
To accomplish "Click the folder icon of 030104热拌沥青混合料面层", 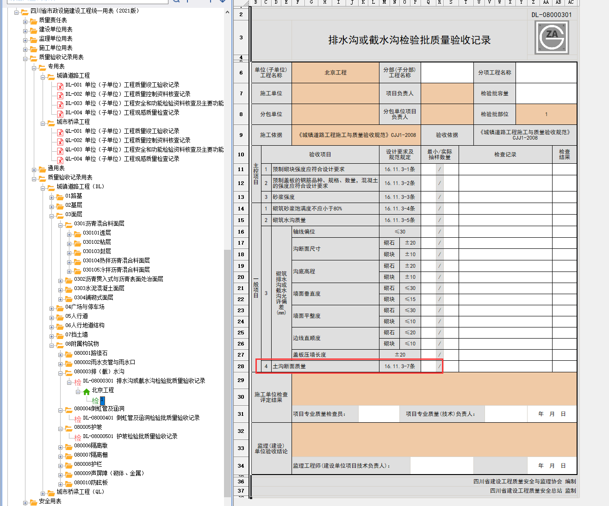I will coord(77,261).
